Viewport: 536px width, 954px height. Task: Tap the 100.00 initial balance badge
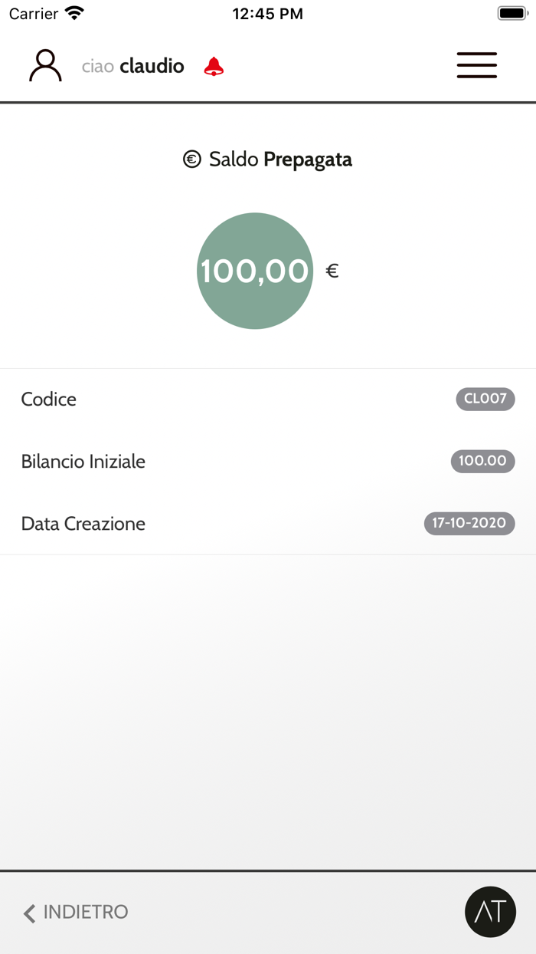click(x=482, y=461)
